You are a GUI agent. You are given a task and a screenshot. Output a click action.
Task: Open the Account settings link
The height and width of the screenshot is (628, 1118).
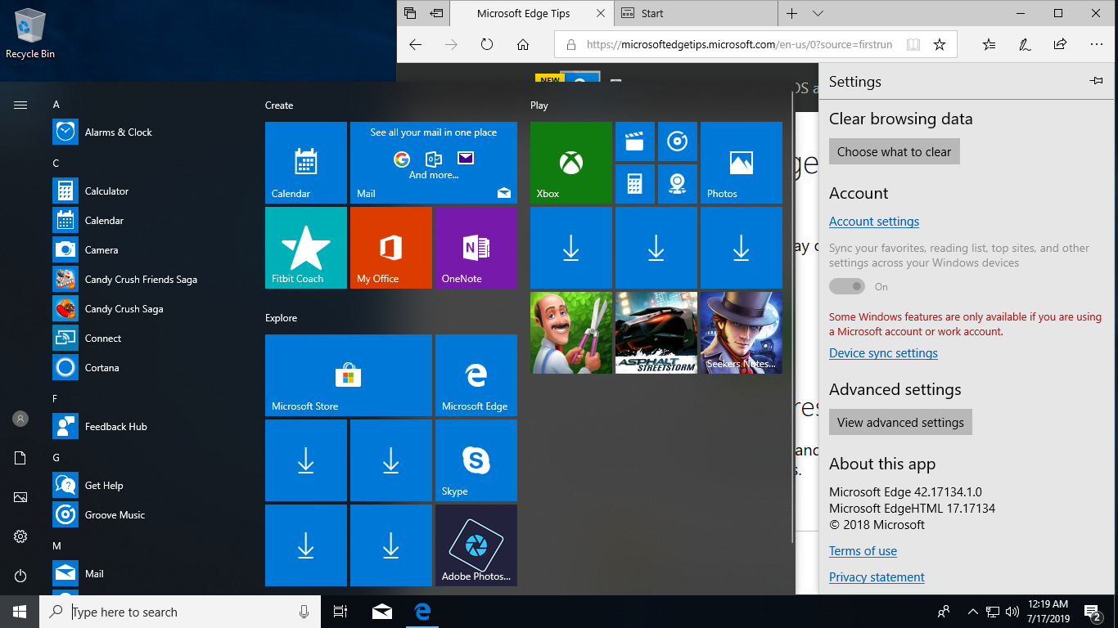[874, 222]
